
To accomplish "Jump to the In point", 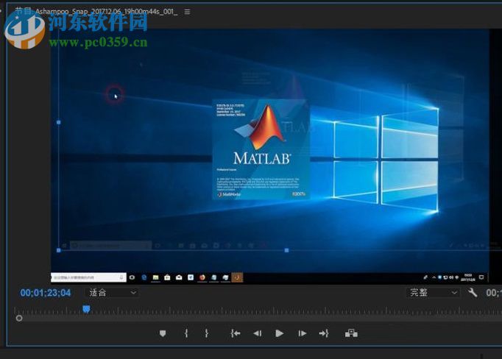I will pos(235,333).
